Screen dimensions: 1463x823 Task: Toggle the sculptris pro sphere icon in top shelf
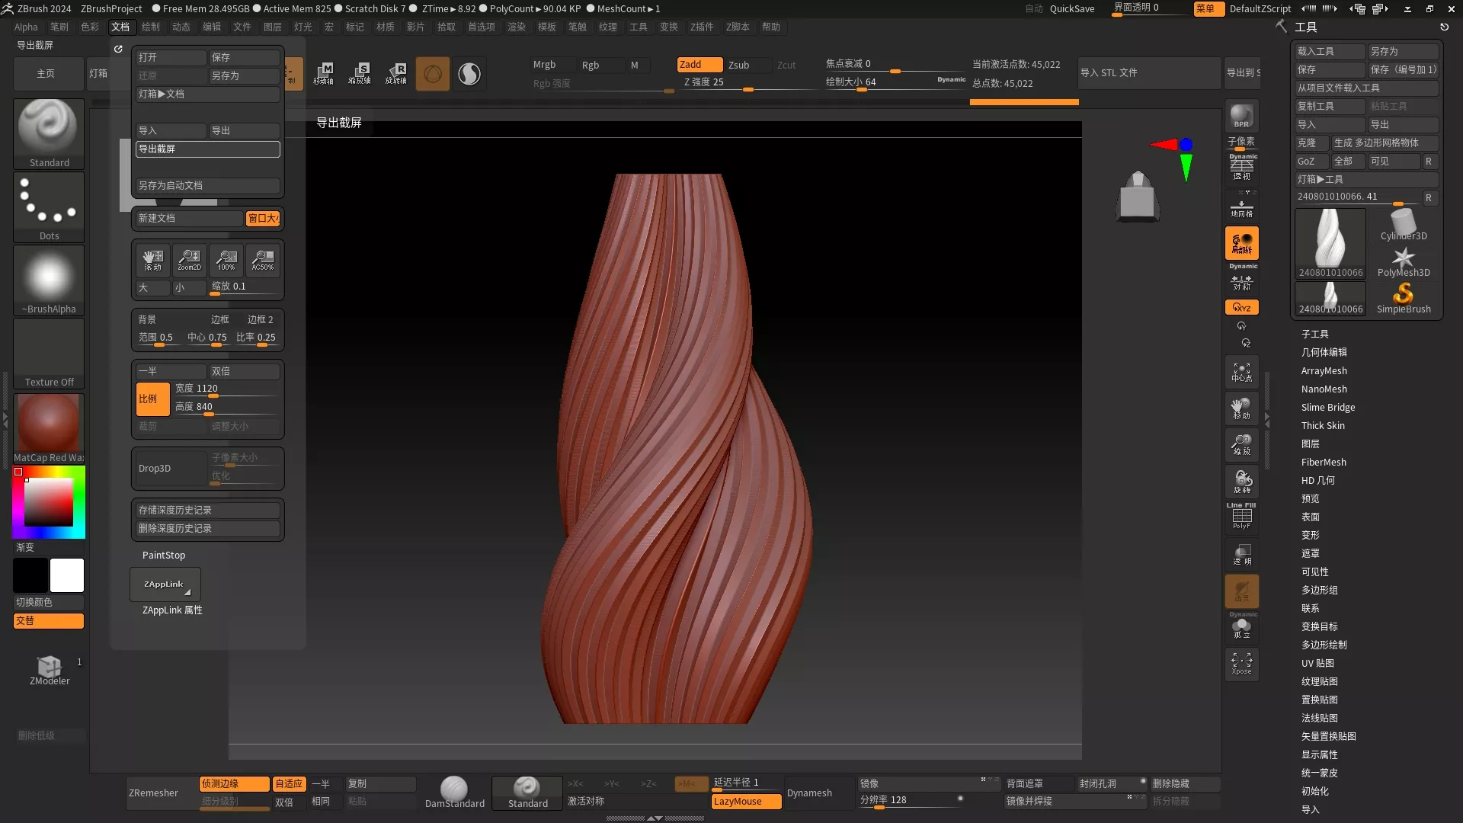coord(469,74)
